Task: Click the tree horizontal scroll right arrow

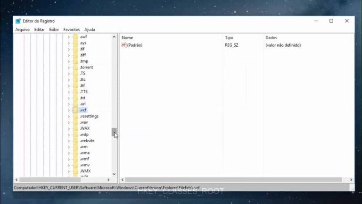Action: [108, 180]
